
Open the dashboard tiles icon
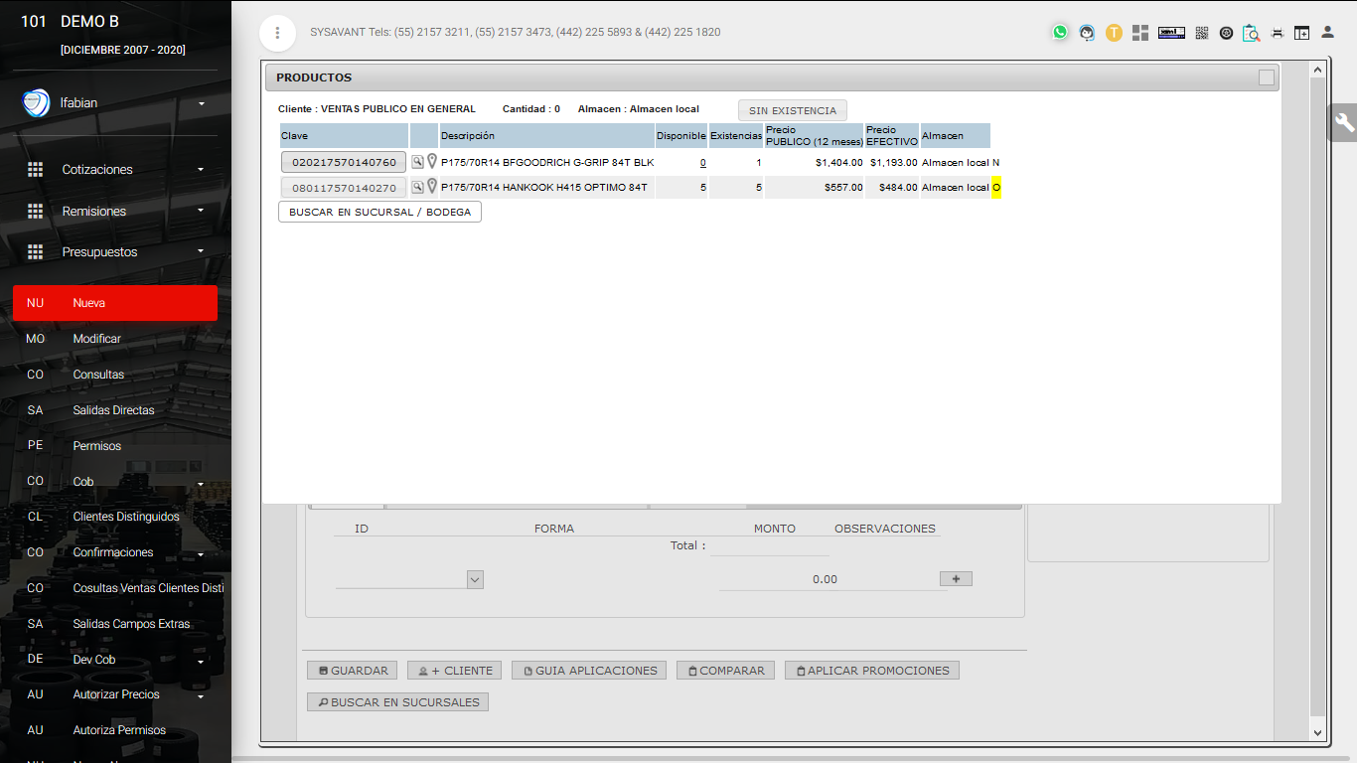click(x=1140, y=33)
